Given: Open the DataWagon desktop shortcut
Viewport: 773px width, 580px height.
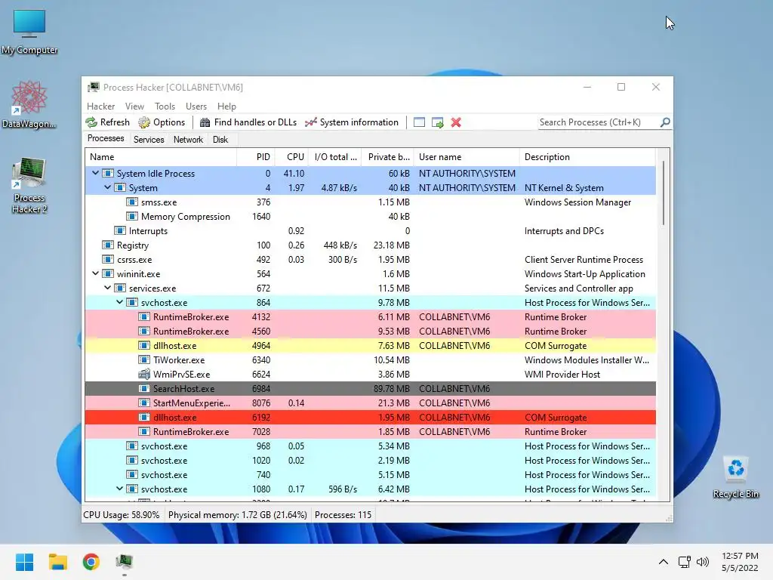Looking at the screenshot, I should [x=29, y=105].
